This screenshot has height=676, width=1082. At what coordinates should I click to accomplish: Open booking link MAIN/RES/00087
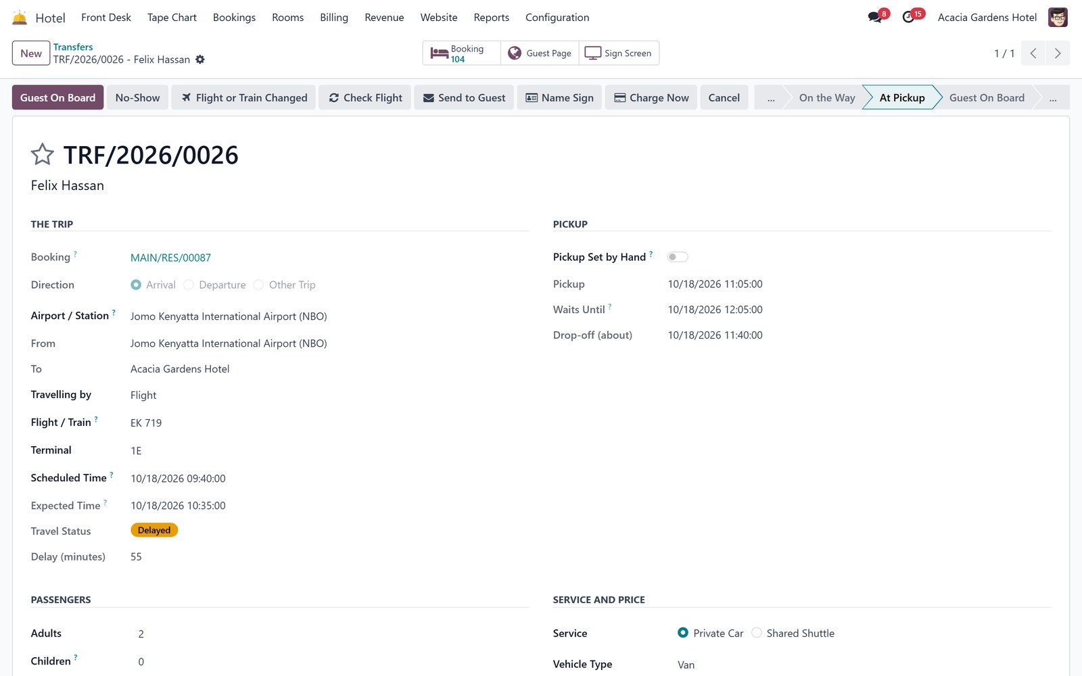point(170,258)
